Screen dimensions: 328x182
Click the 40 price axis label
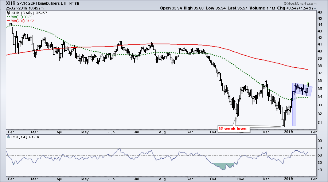click(x=320, y=51)
